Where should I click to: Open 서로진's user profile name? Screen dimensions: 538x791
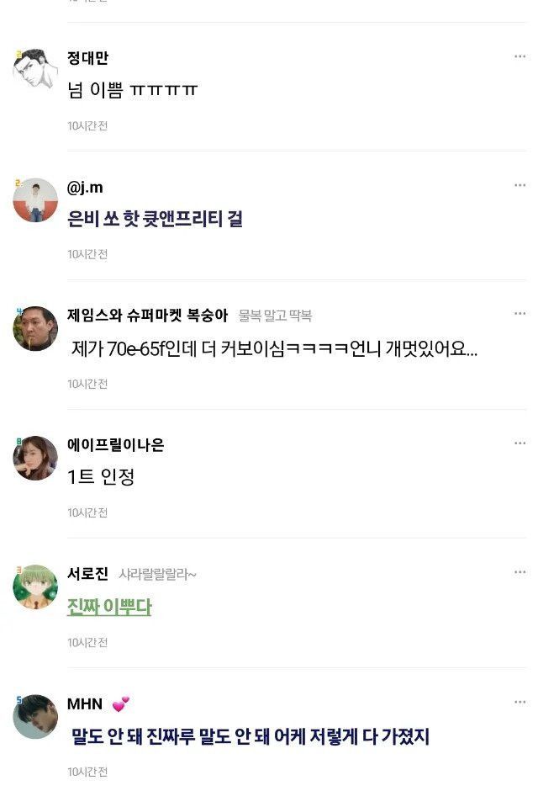pyautogui.click(x=87, y=574)
